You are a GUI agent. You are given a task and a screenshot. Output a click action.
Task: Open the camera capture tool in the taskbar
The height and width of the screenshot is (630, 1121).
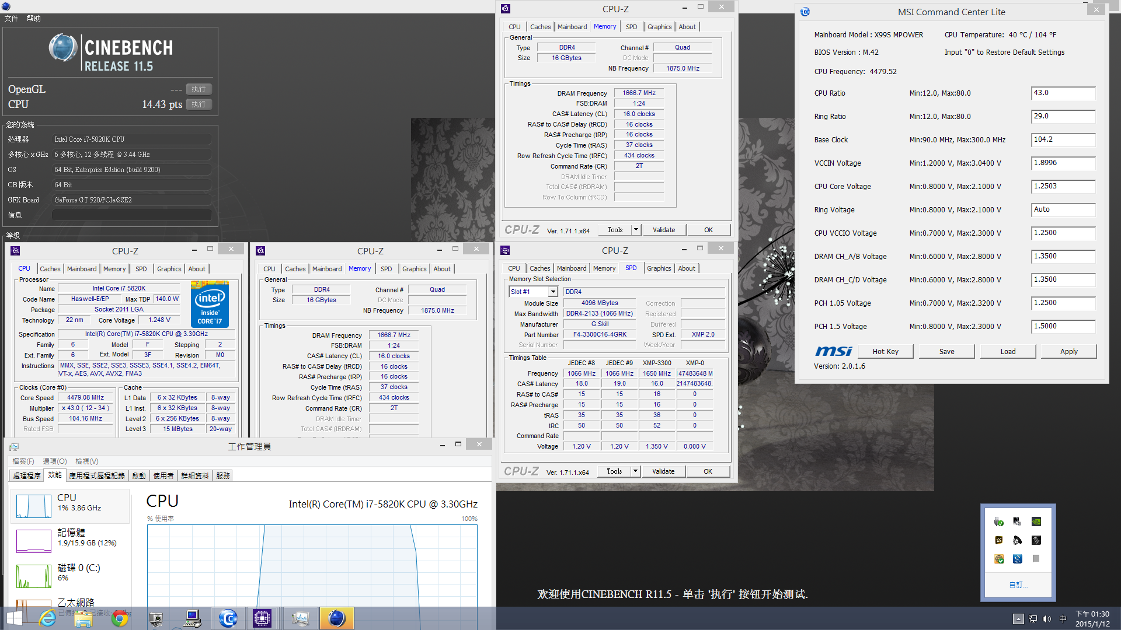[156, 618]
